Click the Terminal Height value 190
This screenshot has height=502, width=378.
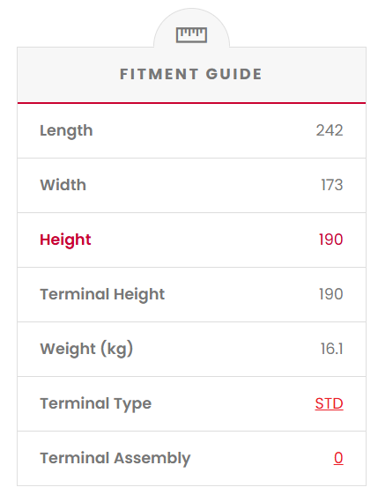pyautogui.click(x=331, y=294)
